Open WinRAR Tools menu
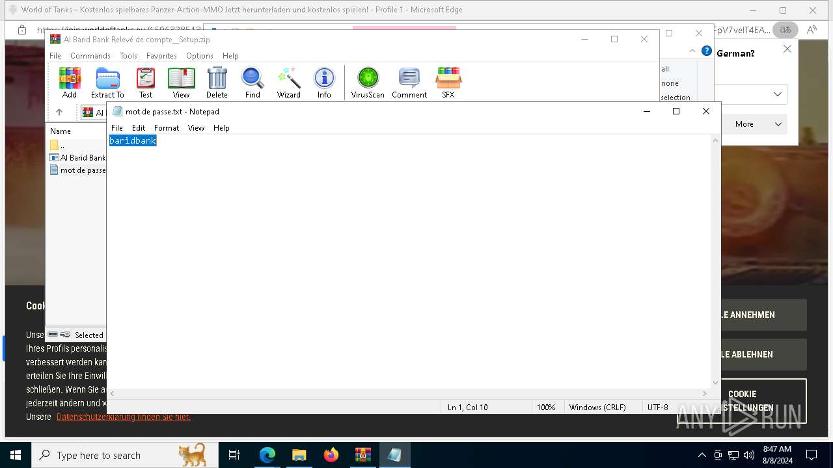The height and width of the screenshot is (468, 833). click(128, 56)
